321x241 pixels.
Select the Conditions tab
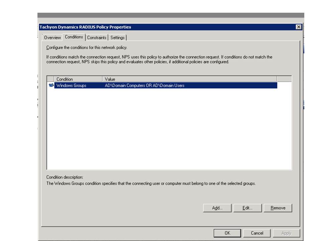tap(74, 37)
